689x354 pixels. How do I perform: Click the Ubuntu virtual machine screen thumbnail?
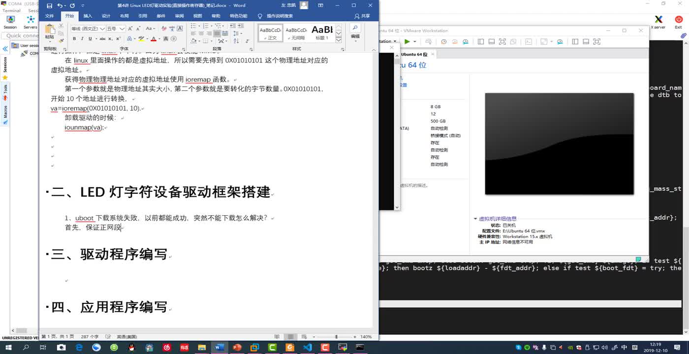click(559, 144)
